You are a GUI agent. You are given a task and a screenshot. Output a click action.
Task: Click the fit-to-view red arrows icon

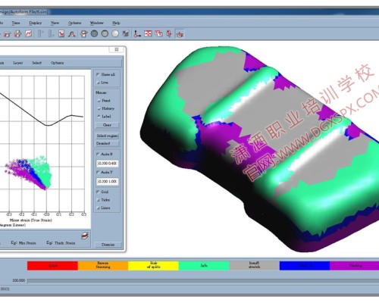click(x=148, y=33)
